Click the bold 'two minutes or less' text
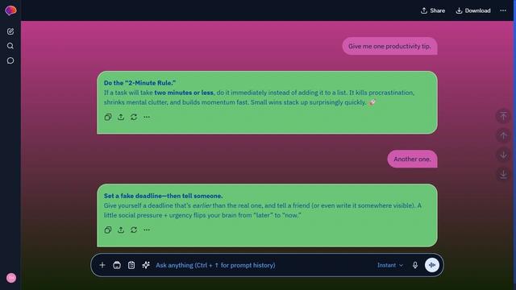 point(184,93)
